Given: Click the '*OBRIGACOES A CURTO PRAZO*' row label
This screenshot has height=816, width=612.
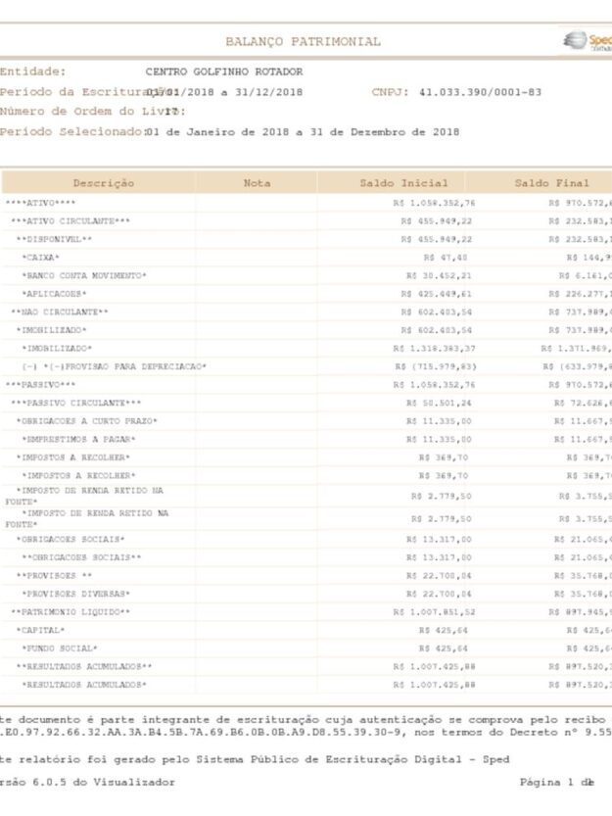Looking at the screenshot, I should click(x=87, y=421).
